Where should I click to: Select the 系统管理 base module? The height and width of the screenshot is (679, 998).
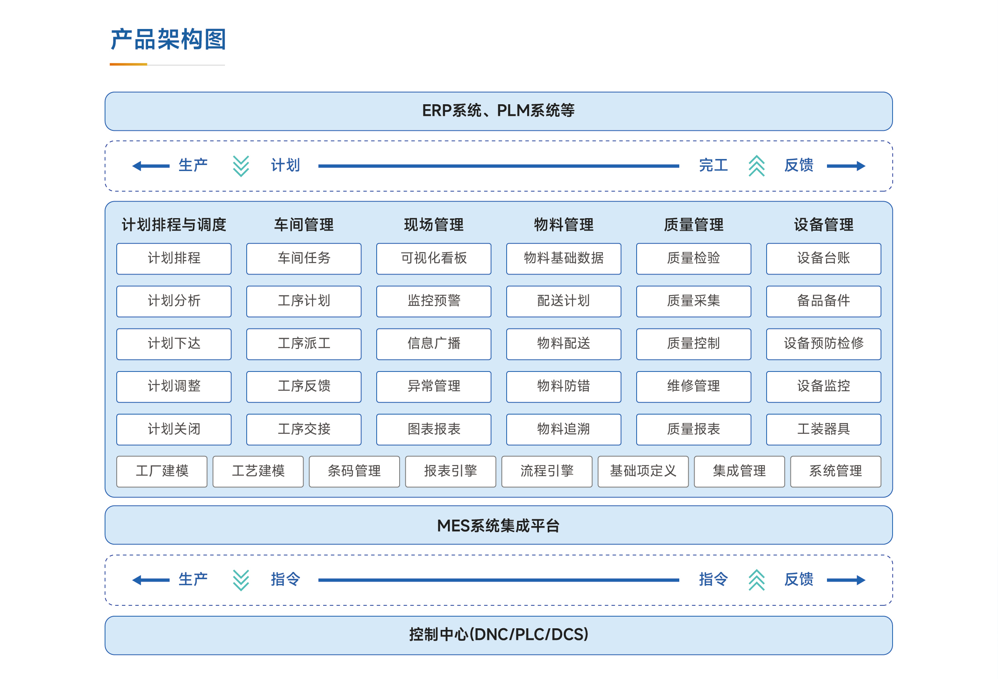coord(835,471)
